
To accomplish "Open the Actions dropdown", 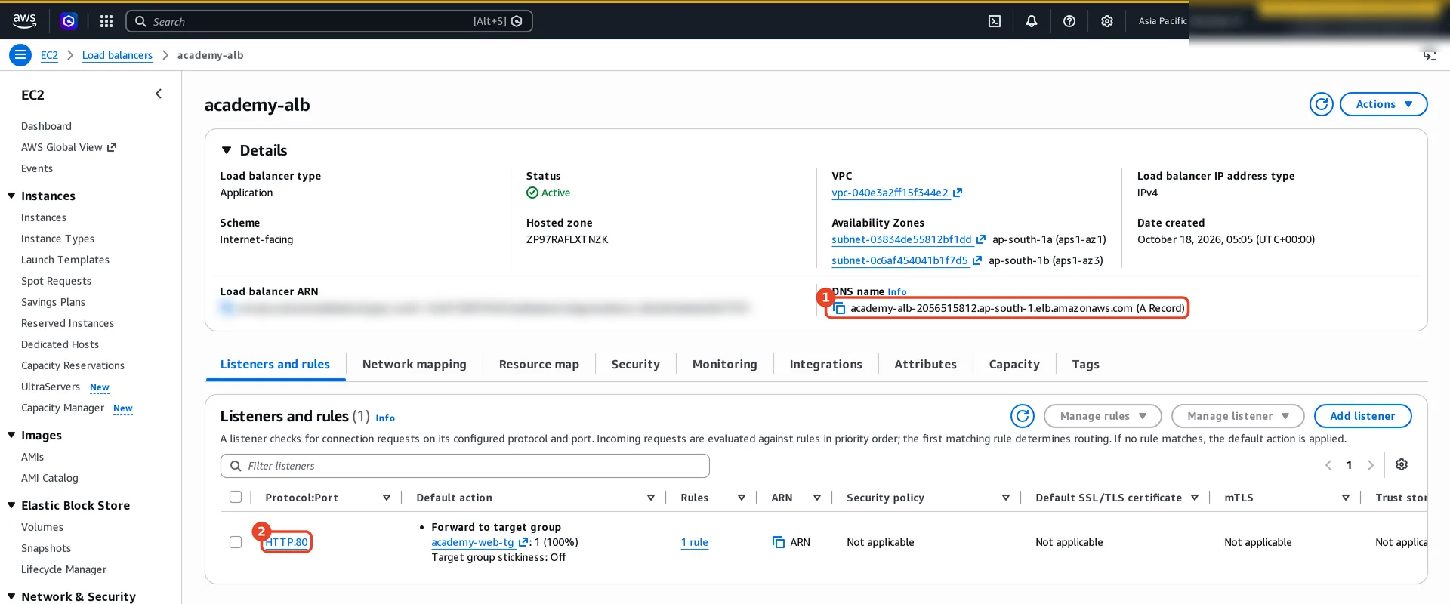I will pos(1384,104).
